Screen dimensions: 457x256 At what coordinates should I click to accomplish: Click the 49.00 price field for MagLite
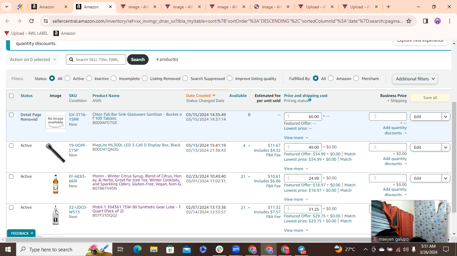tap(303, 147)
